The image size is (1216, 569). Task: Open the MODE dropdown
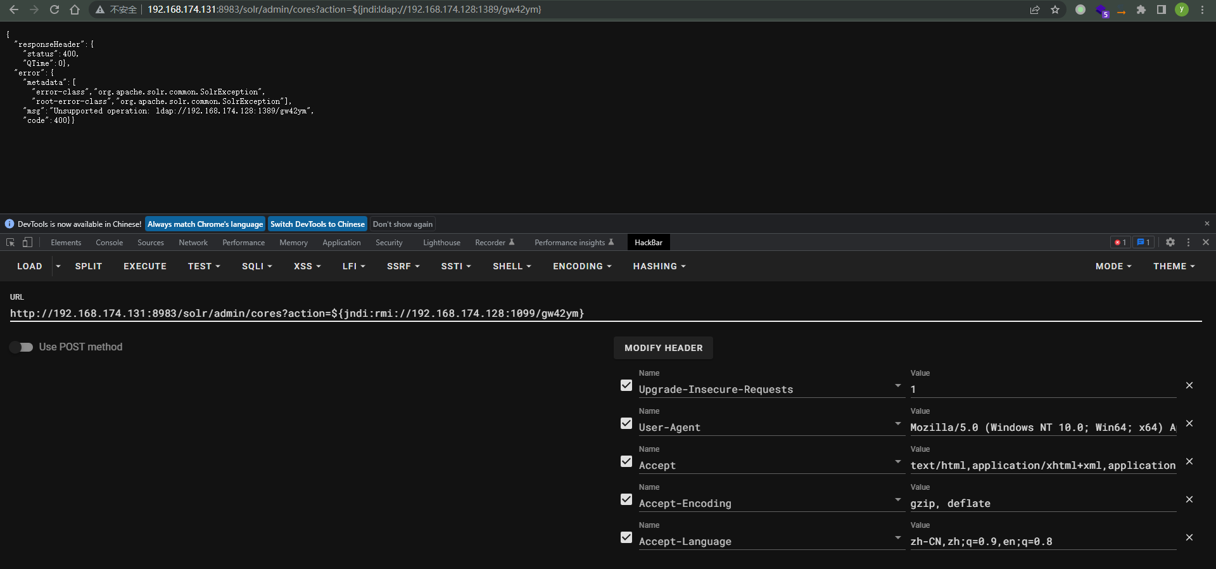(x=1113, y=266)
